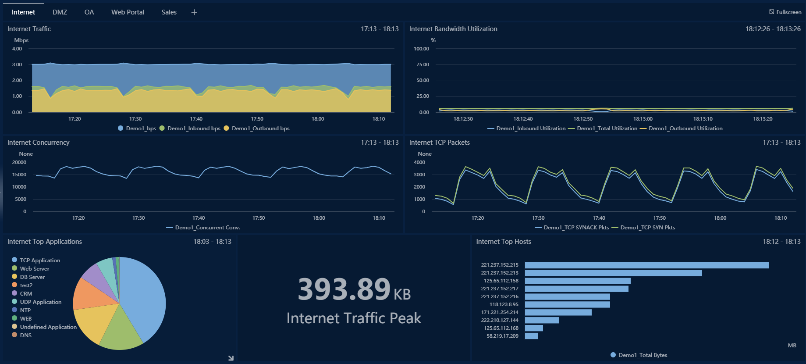
Task: Toggle Demo1_TCP SYN Pkts legend
Action: 643,227
